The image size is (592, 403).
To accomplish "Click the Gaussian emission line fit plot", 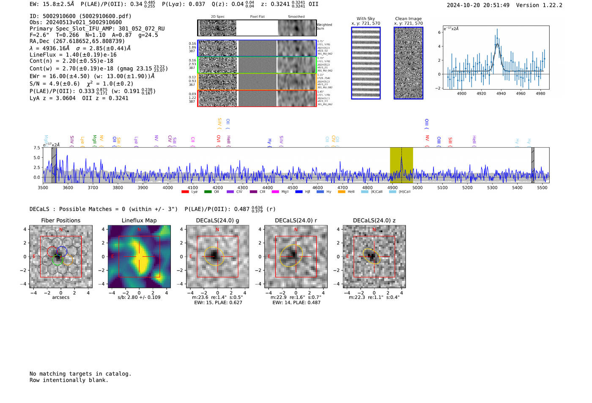I will (496, 58).
